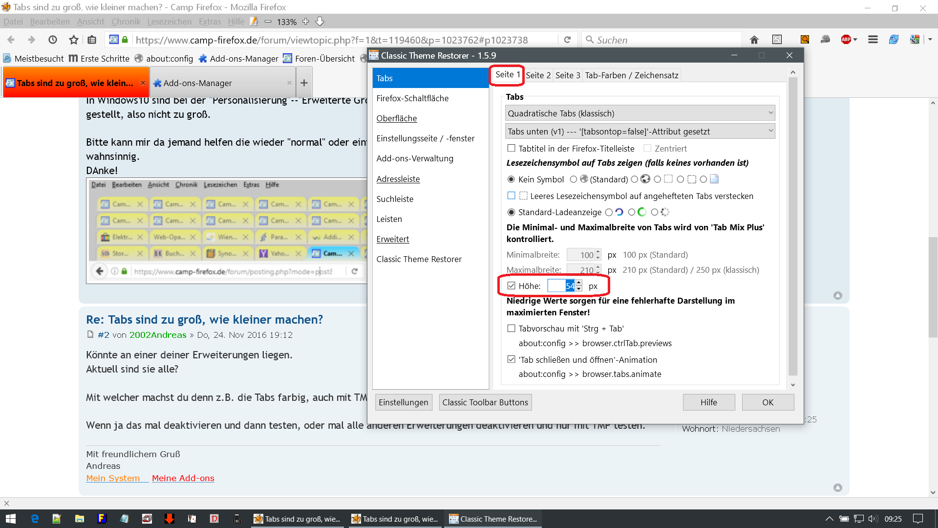This screenshot has height=528, width=938.
Task: Open the hamburger menu button
Action: (x=873, y=40)
